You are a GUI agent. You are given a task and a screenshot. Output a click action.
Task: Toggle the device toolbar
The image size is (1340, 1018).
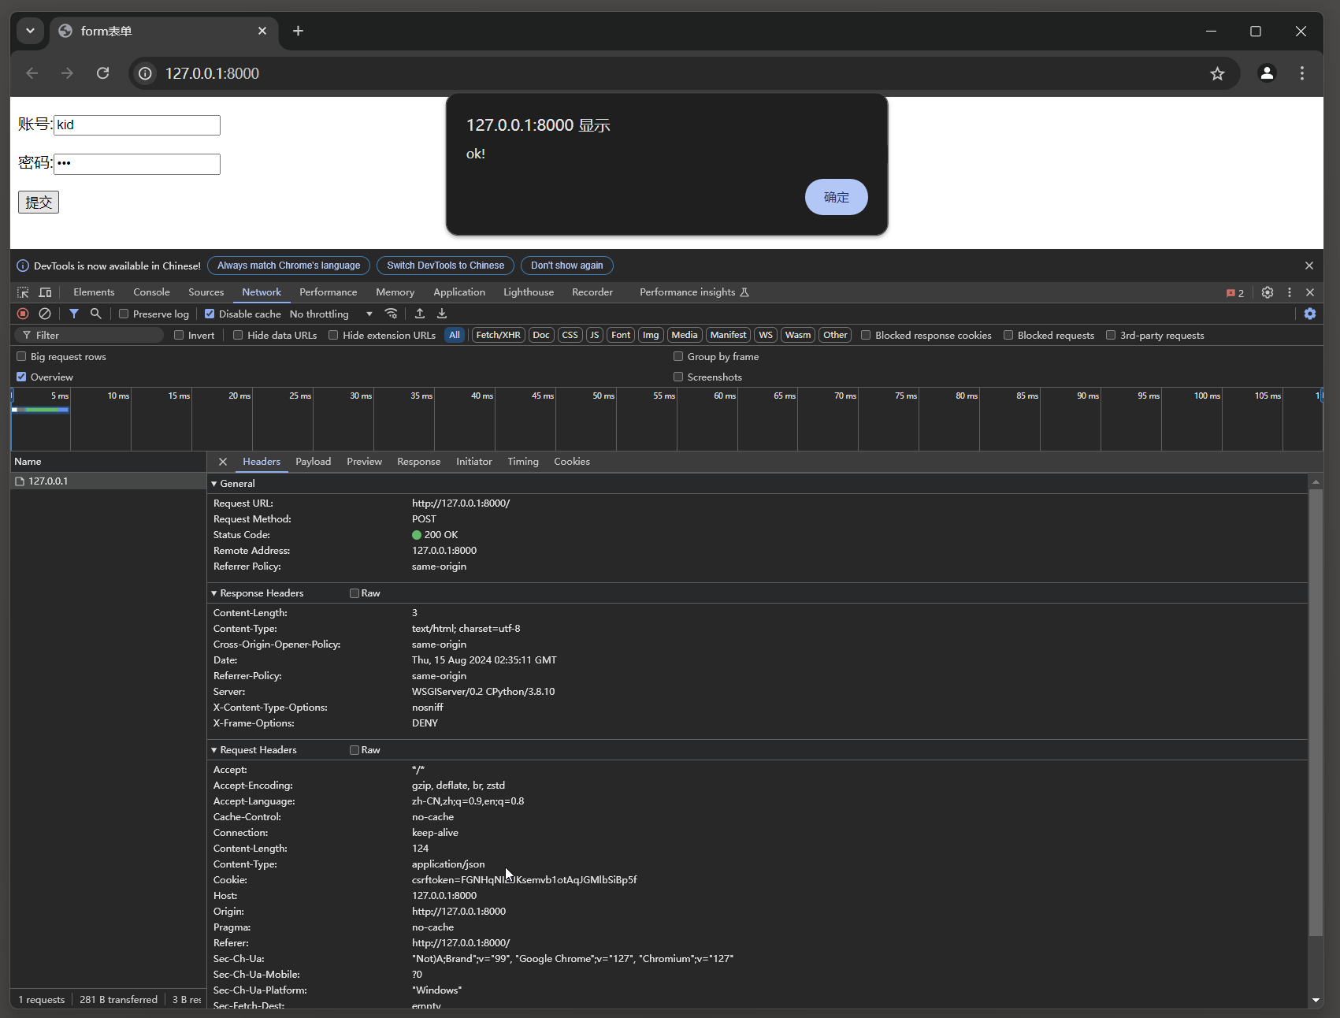45,292
